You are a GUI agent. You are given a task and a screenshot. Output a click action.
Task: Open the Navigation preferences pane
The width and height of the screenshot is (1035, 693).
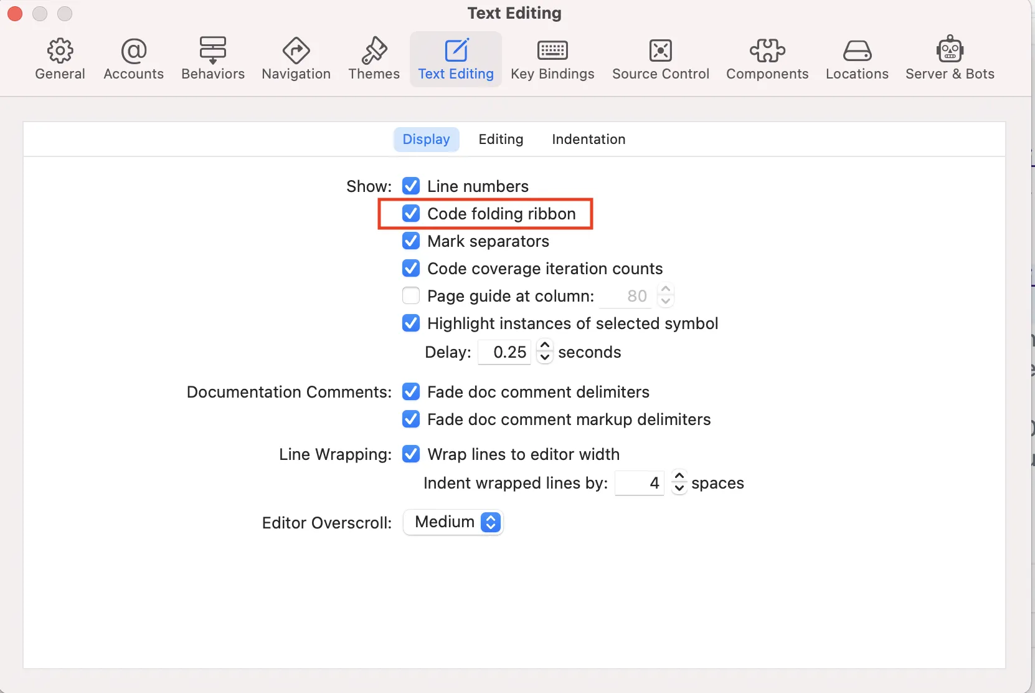click(x=296, y=60)
